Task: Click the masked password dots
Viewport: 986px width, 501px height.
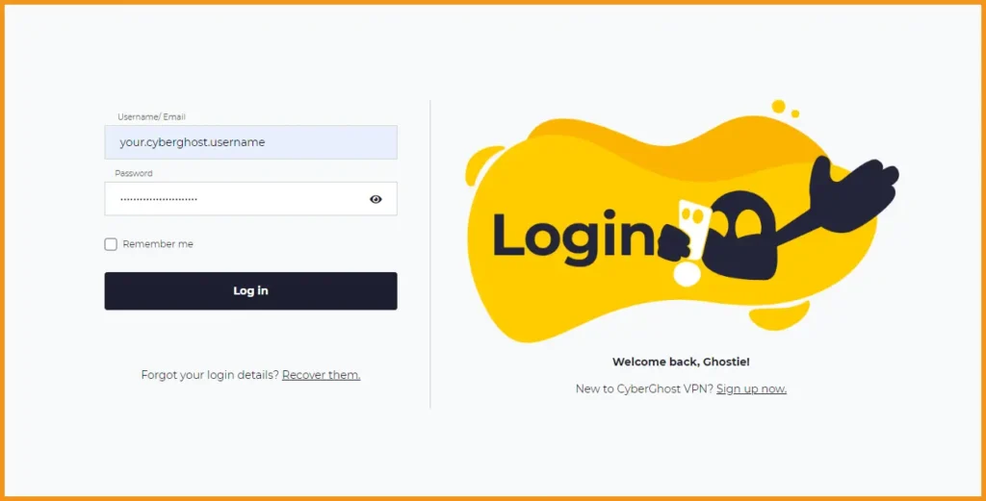Action: click(x=159, y=199)
